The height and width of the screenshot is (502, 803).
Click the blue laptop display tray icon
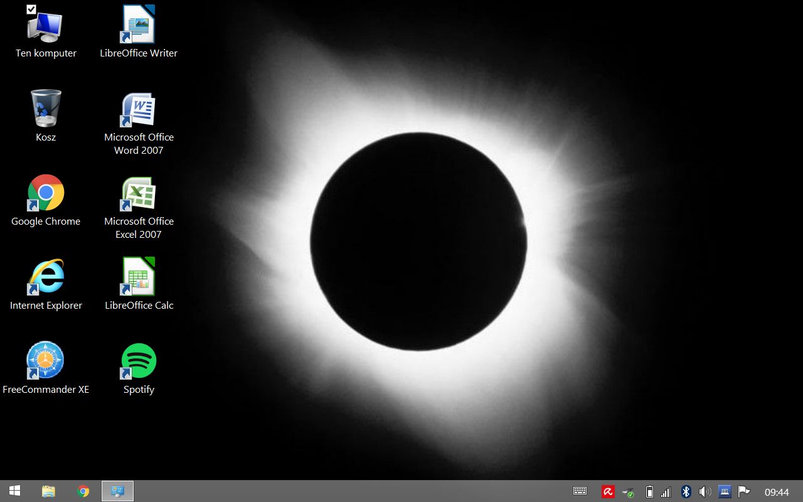(725, 492)
